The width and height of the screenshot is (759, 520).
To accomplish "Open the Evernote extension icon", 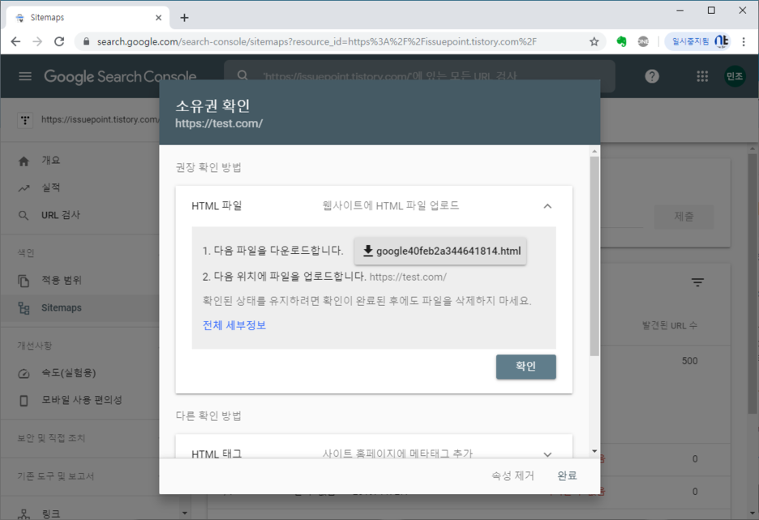I will [x=621, y=41].
